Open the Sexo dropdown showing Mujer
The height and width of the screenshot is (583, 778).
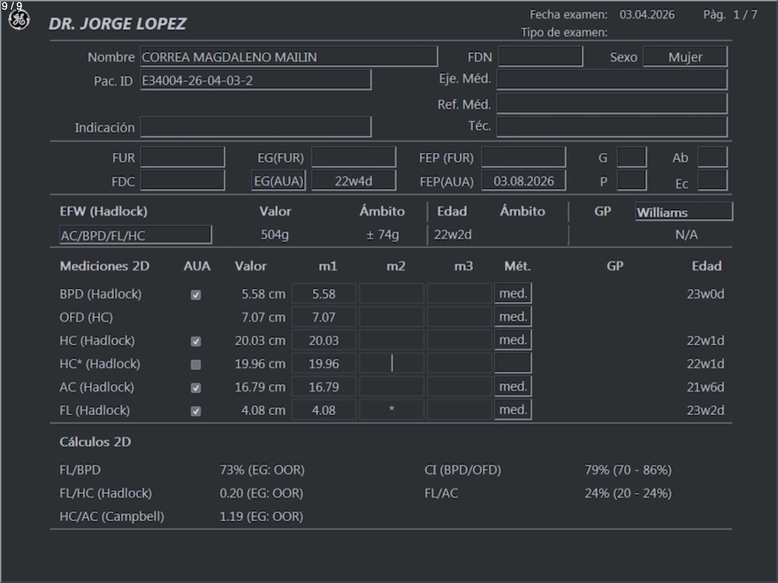click(685, 57)
